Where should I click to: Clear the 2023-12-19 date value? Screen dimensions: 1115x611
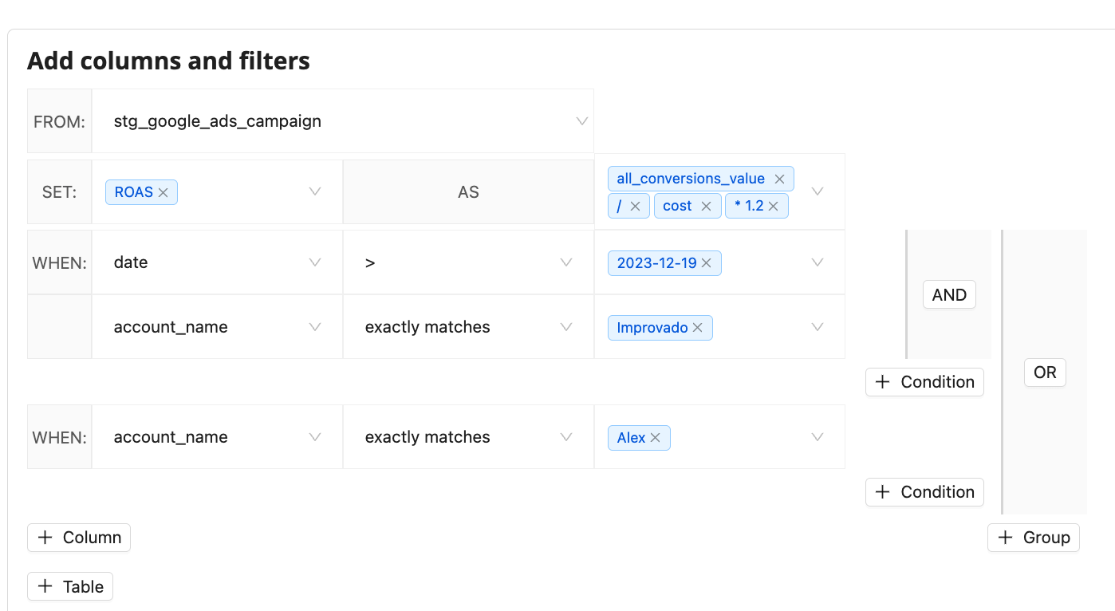pyautogui.click(x=706, y=263)
